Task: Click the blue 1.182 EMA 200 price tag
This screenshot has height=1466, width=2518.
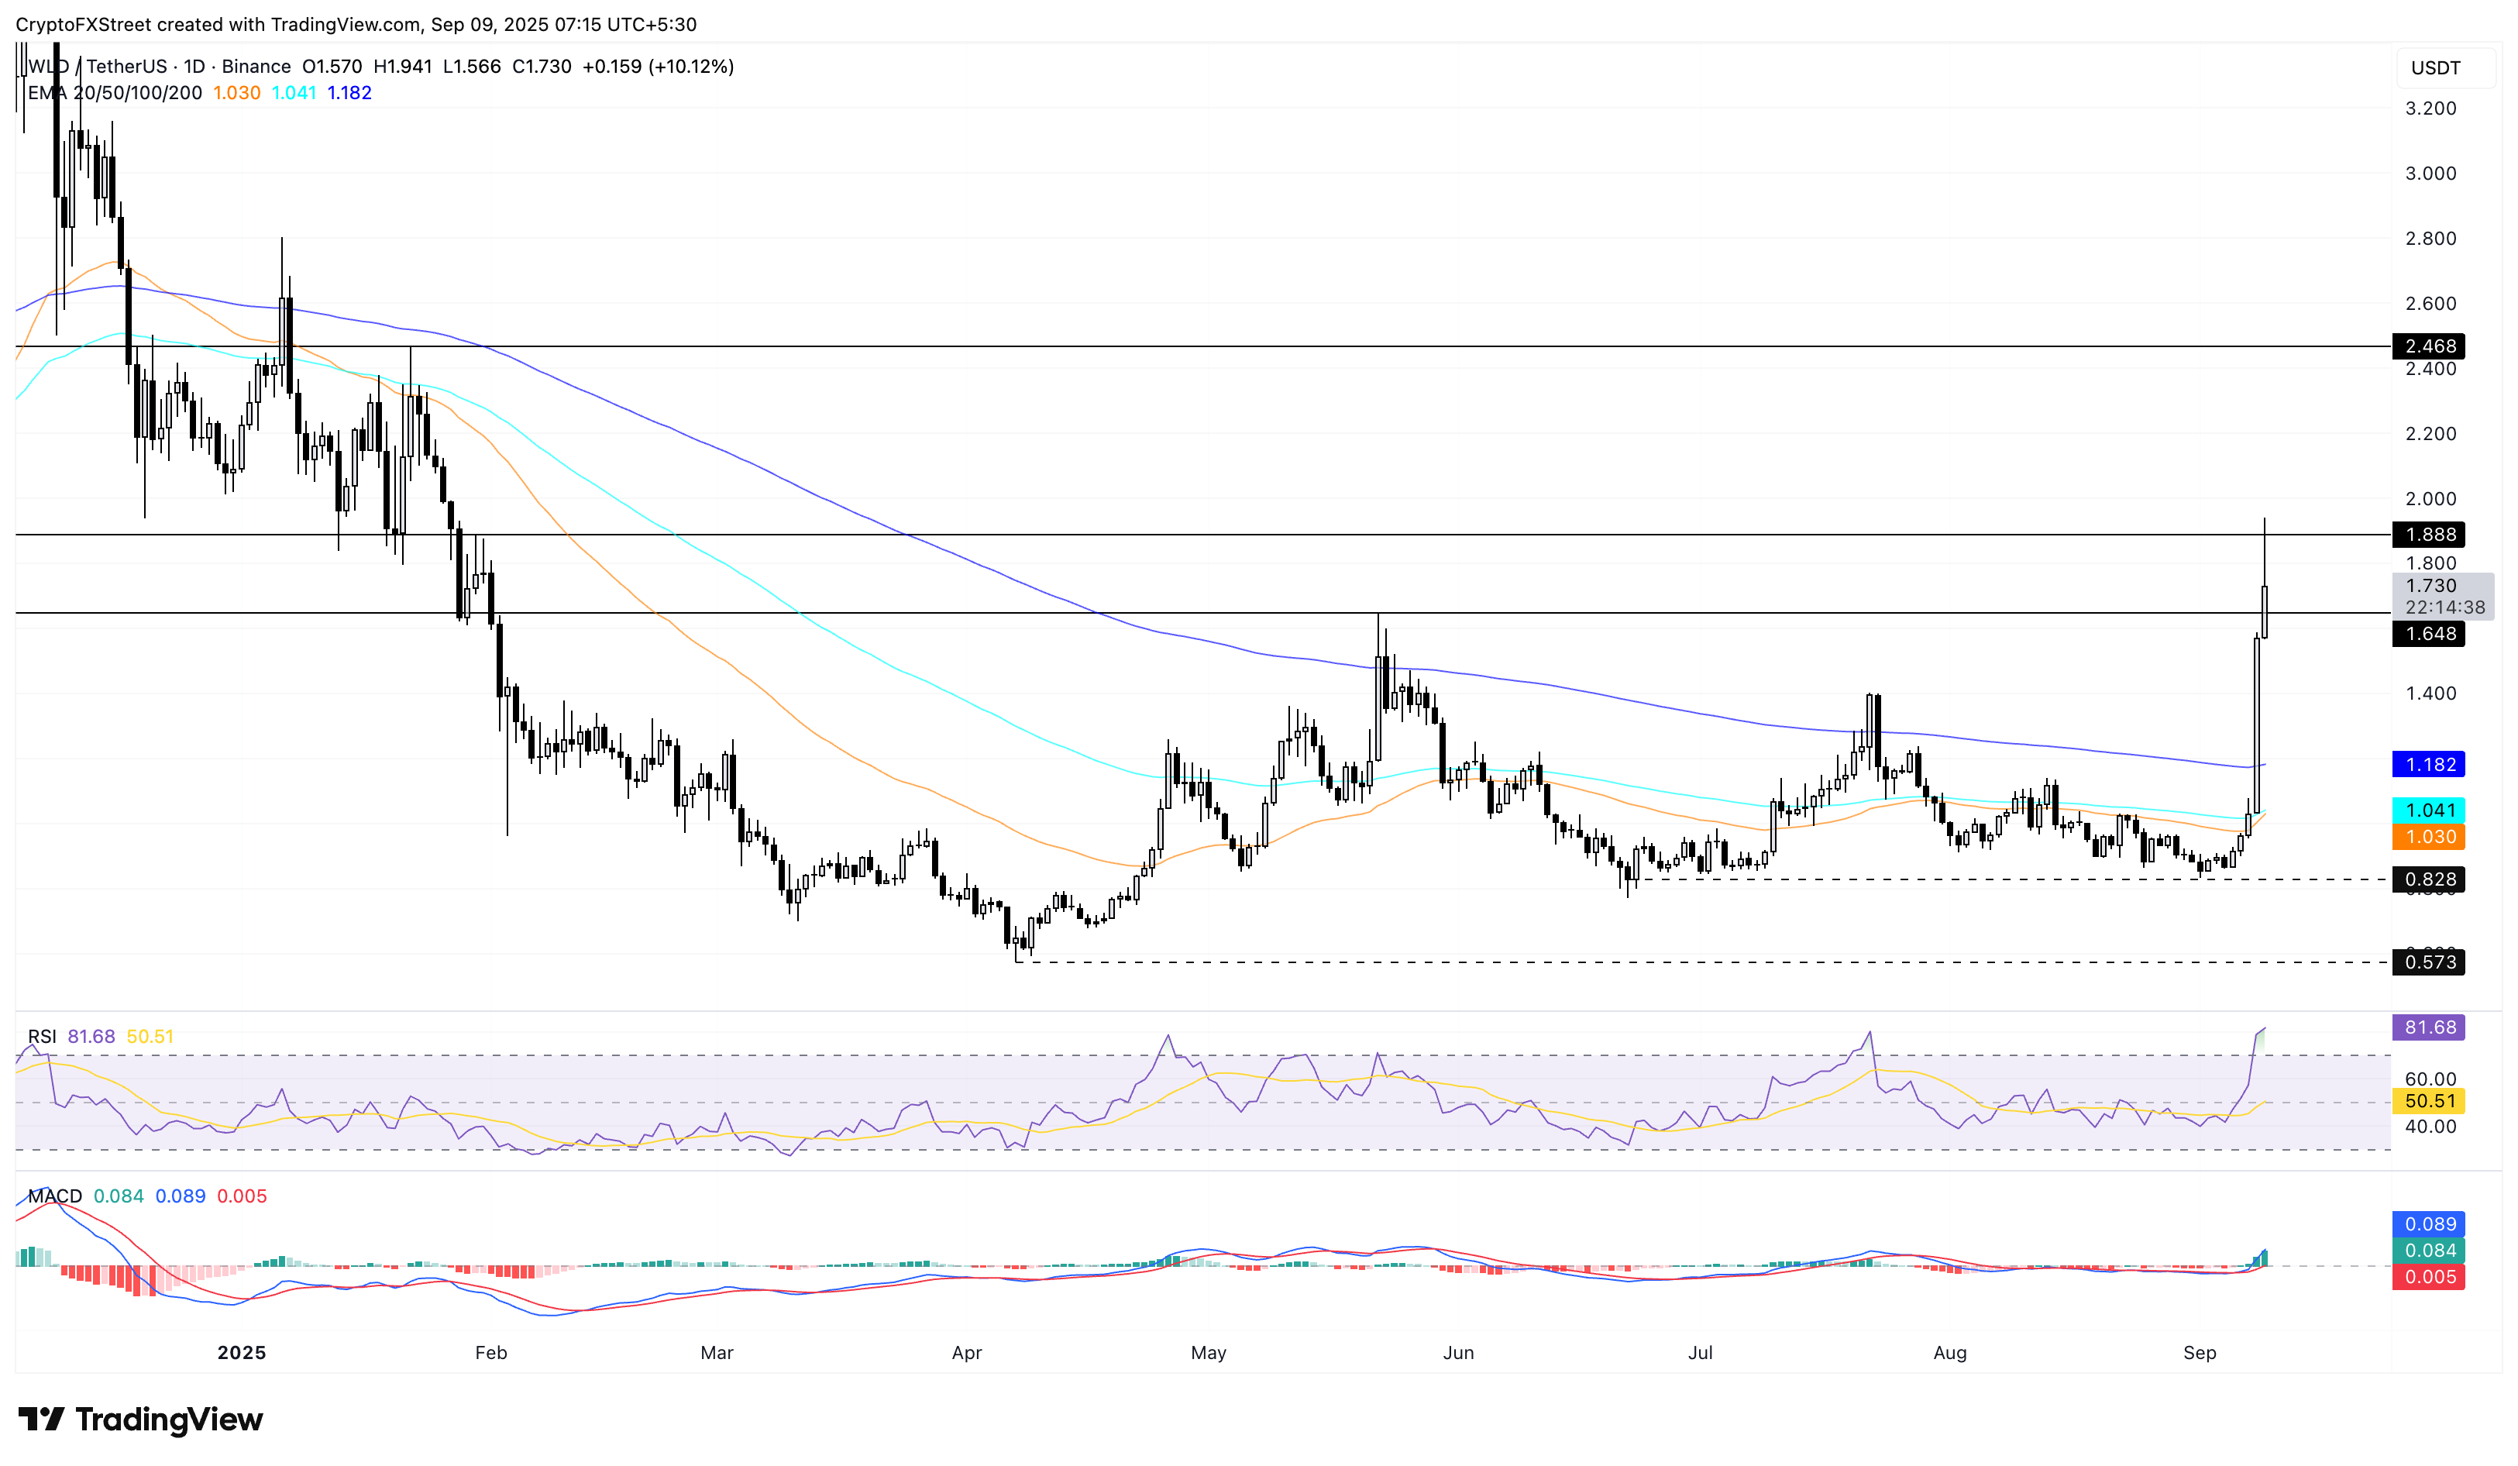Action: (x=2428, y=765)
